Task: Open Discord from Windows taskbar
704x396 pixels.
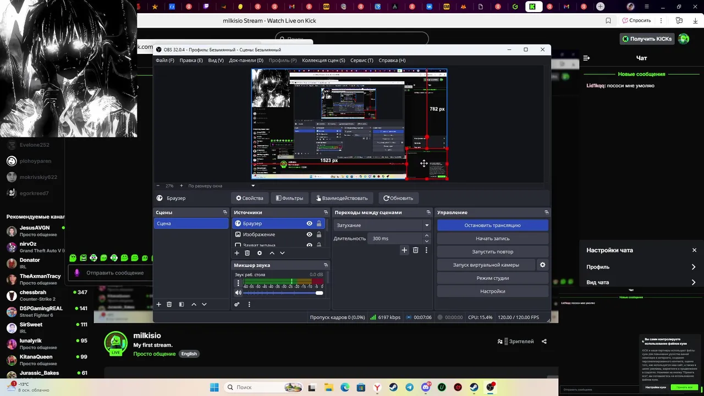Action: click(x=426, y=387)
